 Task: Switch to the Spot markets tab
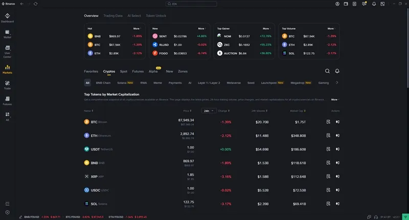pyautogui.click(x=123, y=72)
